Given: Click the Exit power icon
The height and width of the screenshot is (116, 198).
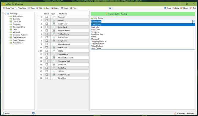Looking at the screenshot, I should tap(191, 8).
